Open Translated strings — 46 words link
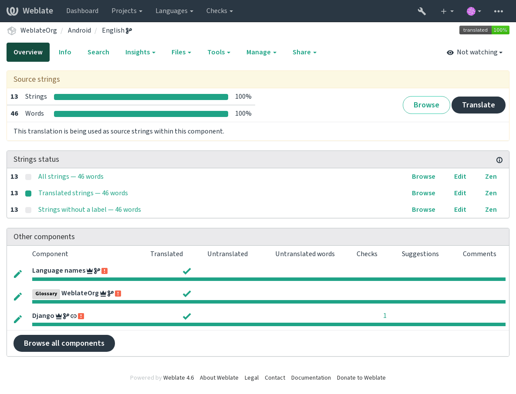This screenshot has width=516, height=394. [x=83, y=193]
